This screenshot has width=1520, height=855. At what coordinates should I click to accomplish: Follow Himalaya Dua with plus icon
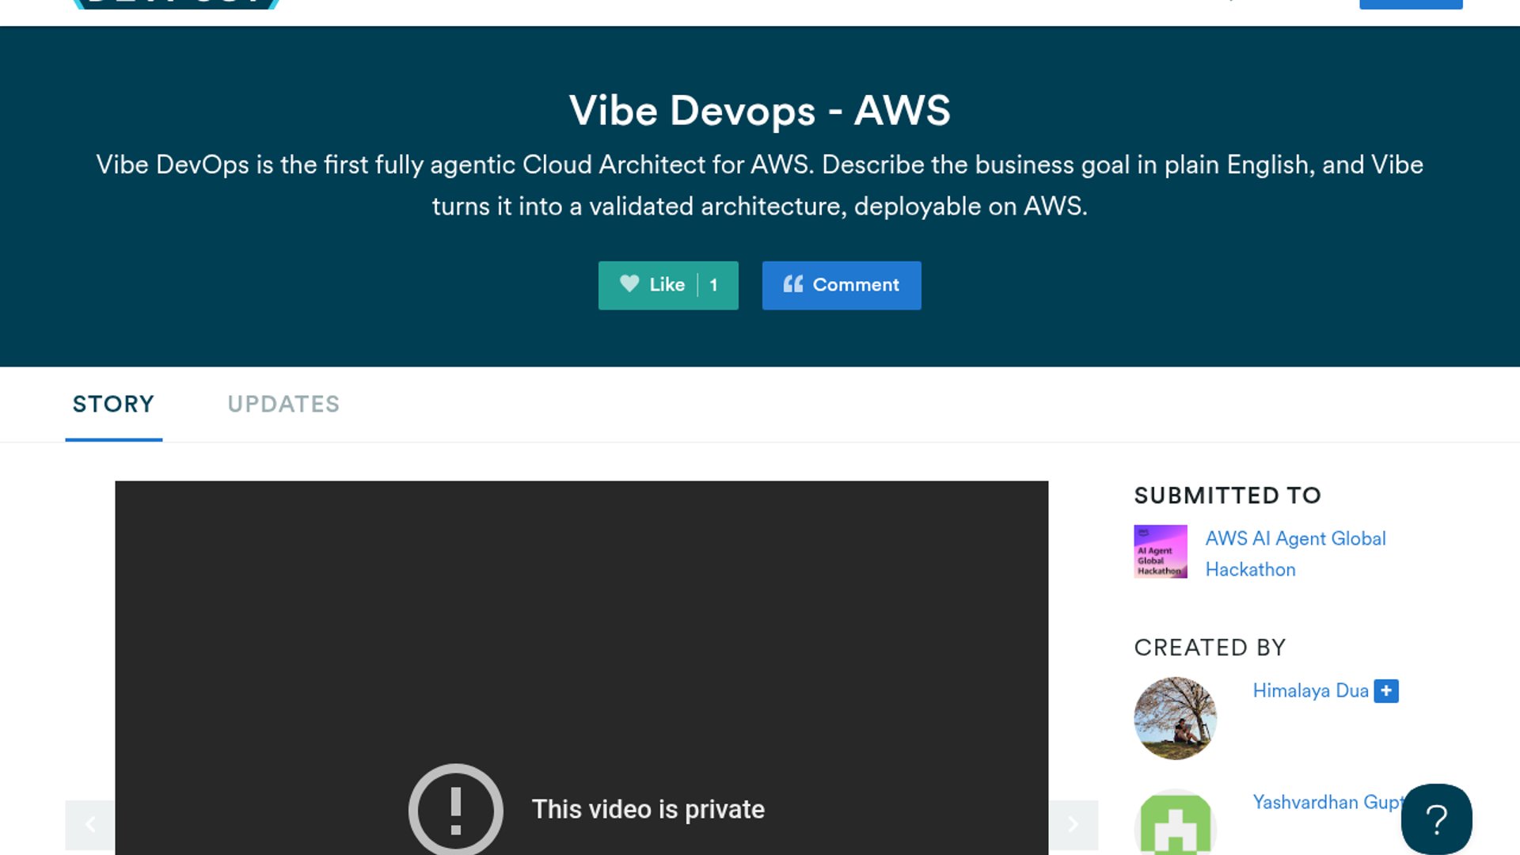[x=1385, y=691]
